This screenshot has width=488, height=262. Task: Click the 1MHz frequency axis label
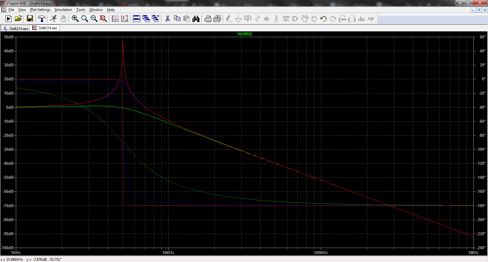pos(473,253)
